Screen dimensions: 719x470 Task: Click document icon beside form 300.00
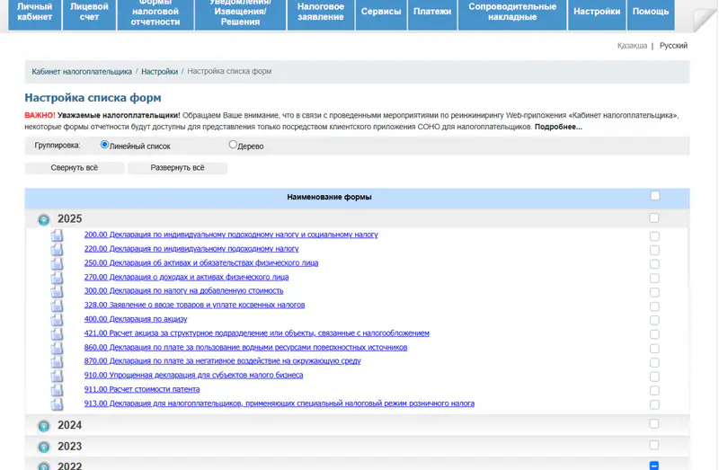[58, 291]
